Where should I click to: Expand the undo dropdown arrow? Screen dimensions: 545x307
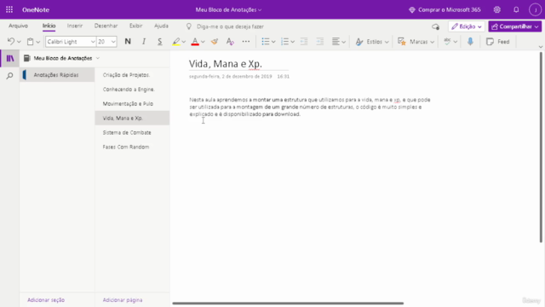pos(19,42)
